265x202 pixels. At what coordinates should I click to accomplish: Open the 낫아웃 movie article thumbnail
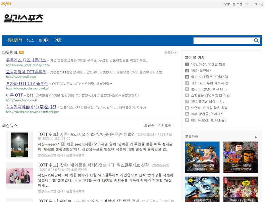point(19,145)
